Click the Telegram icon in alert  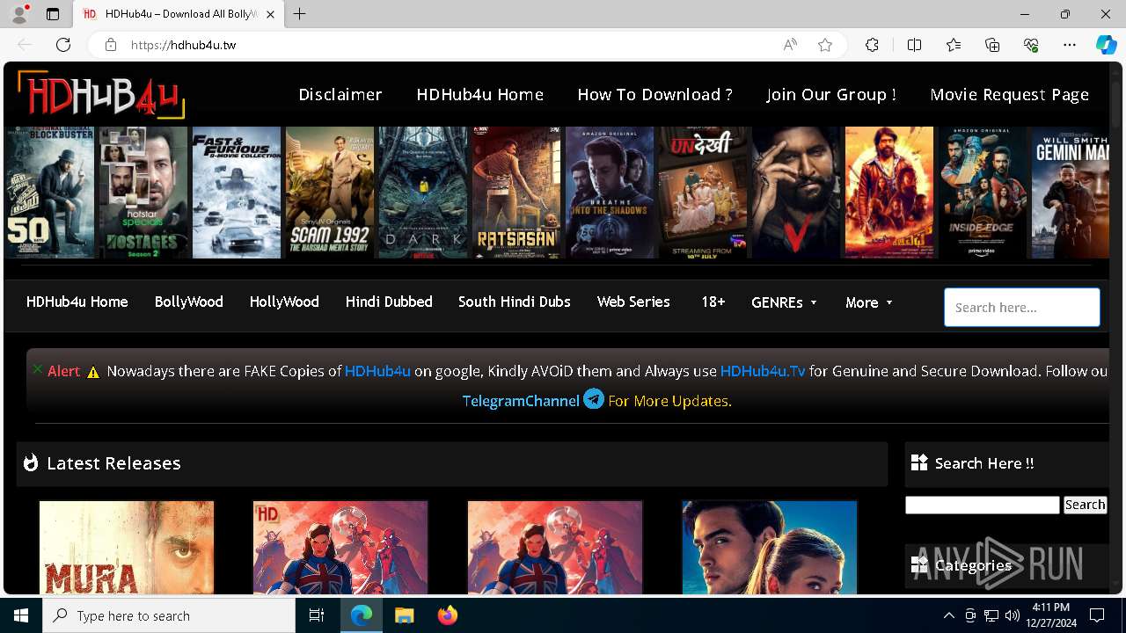tap(594, 399)
